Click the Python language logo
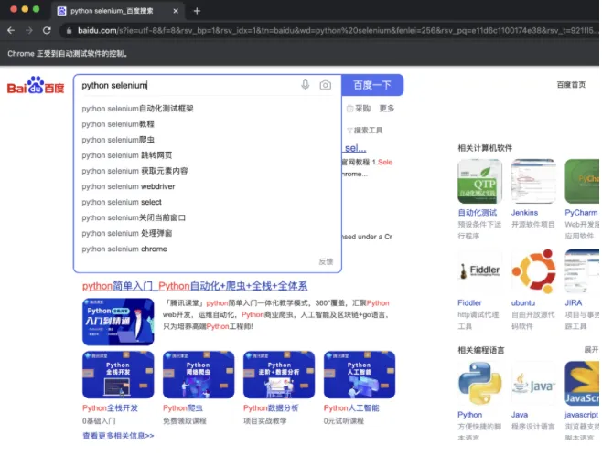Screen dimensions: 602x455 click(480, 384)
